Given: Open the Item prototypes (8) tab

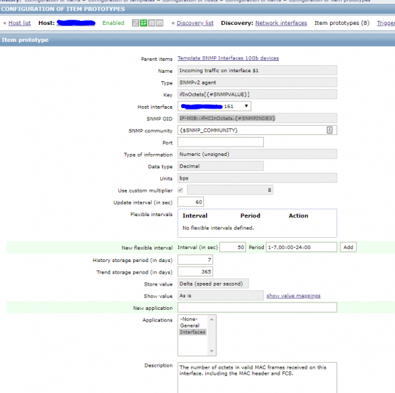Looking at the screenshot, I should pos(342,23).
